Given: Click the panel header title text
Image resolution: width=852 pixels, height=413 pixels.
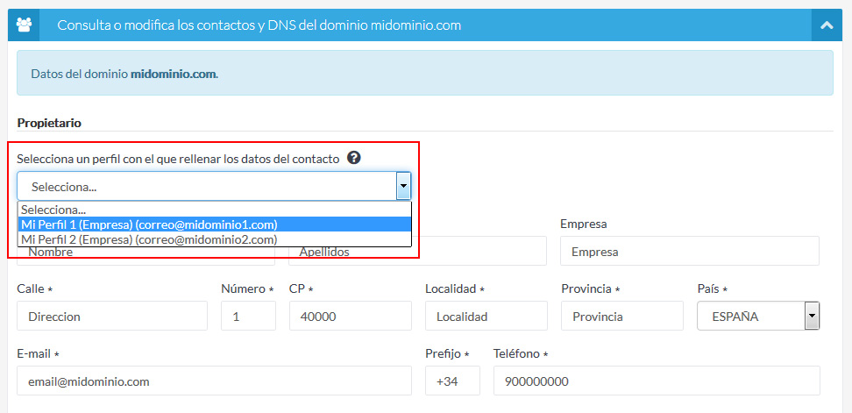Looking at the screenshot, I should [259, 25].
